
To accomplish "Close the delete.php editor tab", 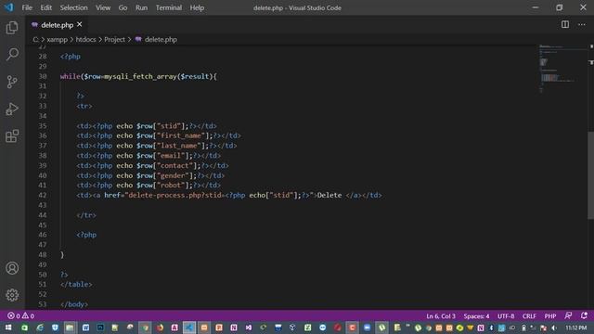I will point(80,25).
